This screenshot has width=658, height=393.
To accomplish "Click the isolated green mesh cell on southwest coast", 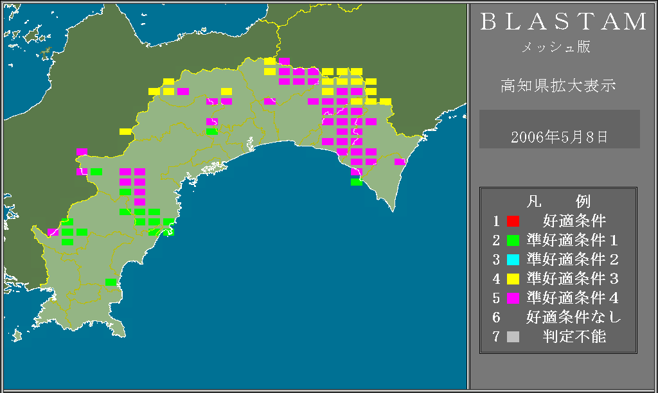I will 111,283.
